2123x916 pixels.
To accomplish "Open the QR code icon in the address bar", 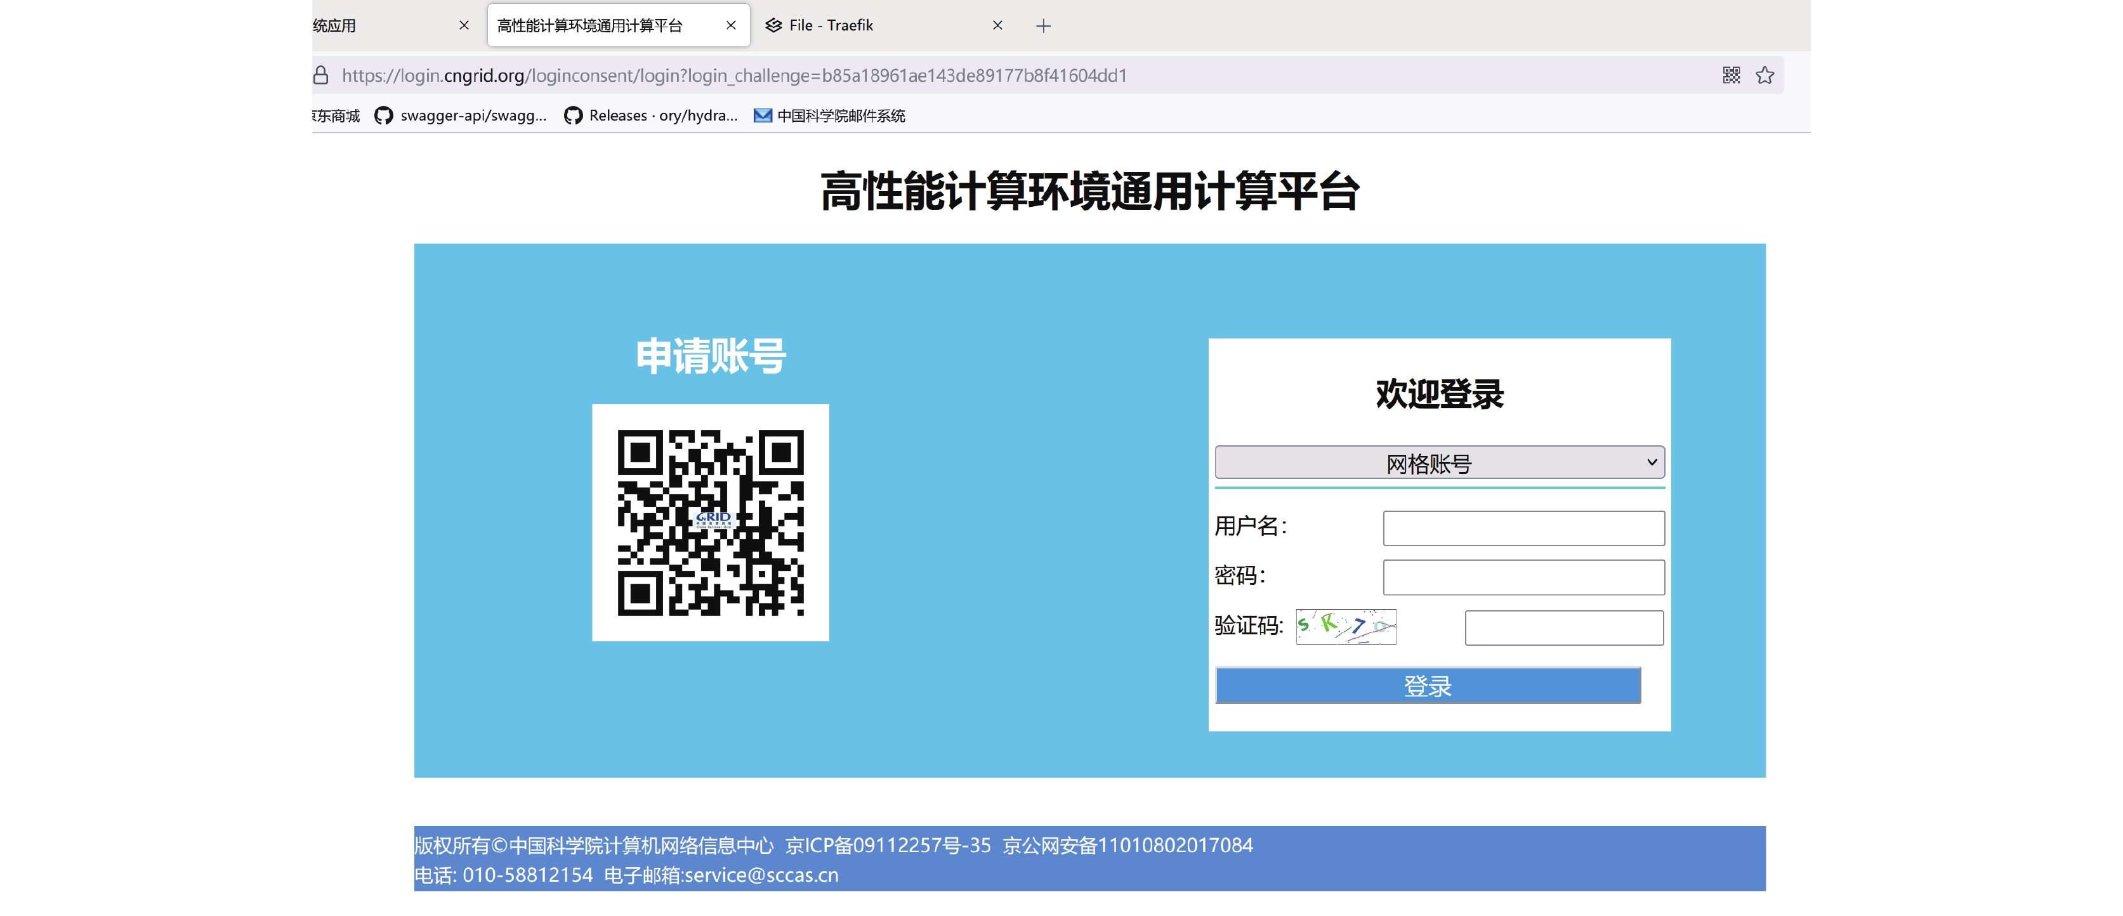I will pyautogui.click(x=1731, y=75).
